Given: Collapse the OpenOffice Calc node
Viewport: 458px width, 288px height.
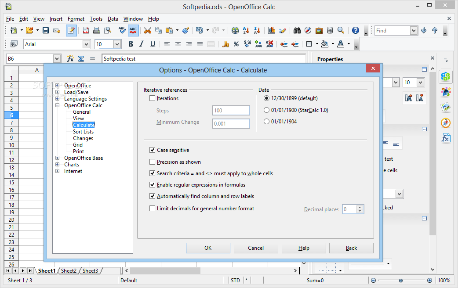Looking at the screenshot, I should tap(58, 105).
